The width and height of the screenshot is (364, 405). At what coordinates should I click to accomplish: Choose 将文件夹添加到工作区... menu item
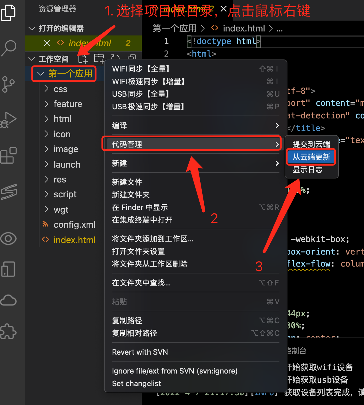(x=195, y=239)
